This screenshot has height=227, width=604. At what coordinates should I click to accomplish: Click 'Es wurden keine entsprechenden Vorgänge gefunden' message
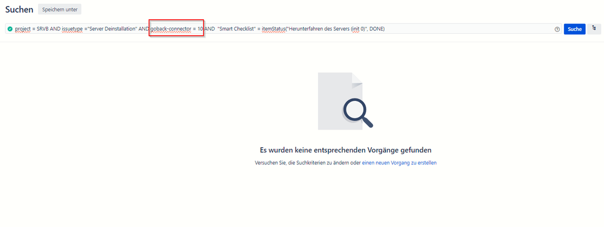pyautogui.click(x=345, y=150)
